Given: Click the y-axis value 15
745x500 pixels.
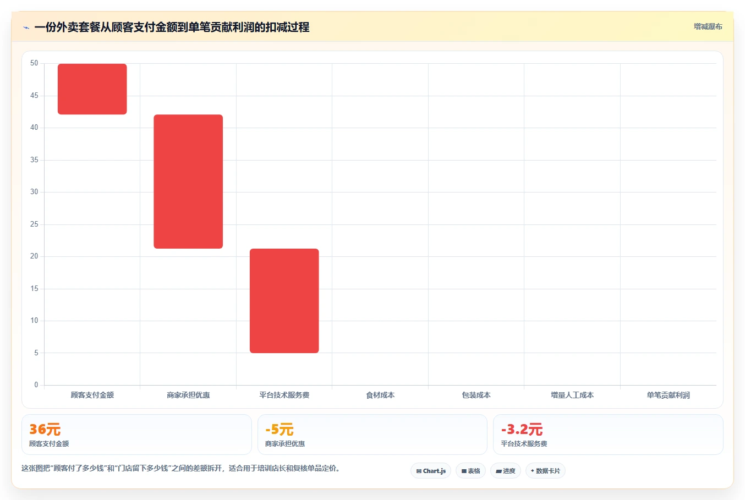Looking at the screenshot, I should pos(34,289).
